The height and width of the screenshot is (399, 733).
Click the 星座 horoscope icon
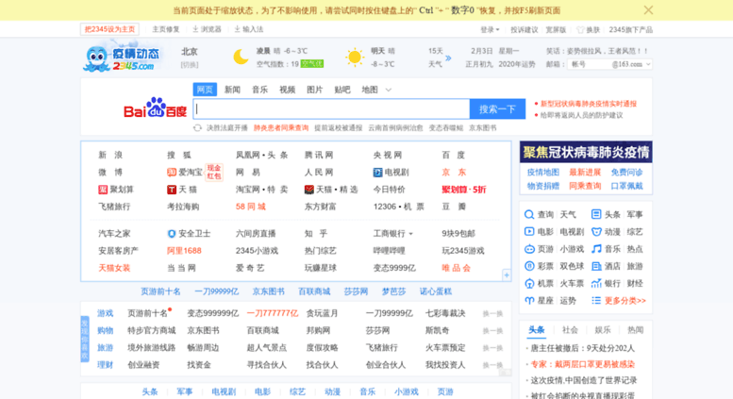[529, 300]
